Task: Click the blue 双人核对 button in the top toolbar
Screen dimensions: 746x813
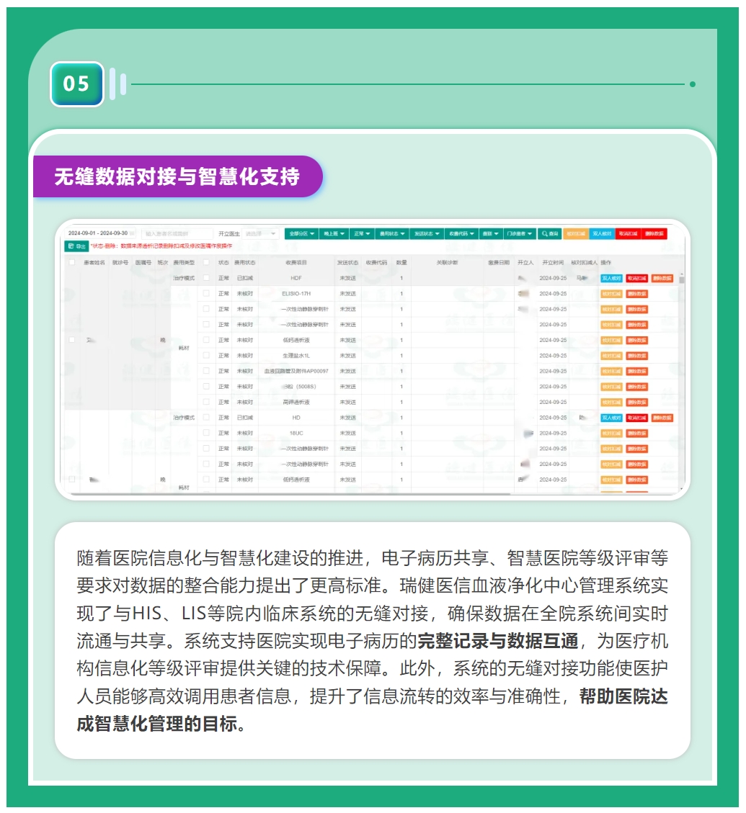Action: click(602, 234)
